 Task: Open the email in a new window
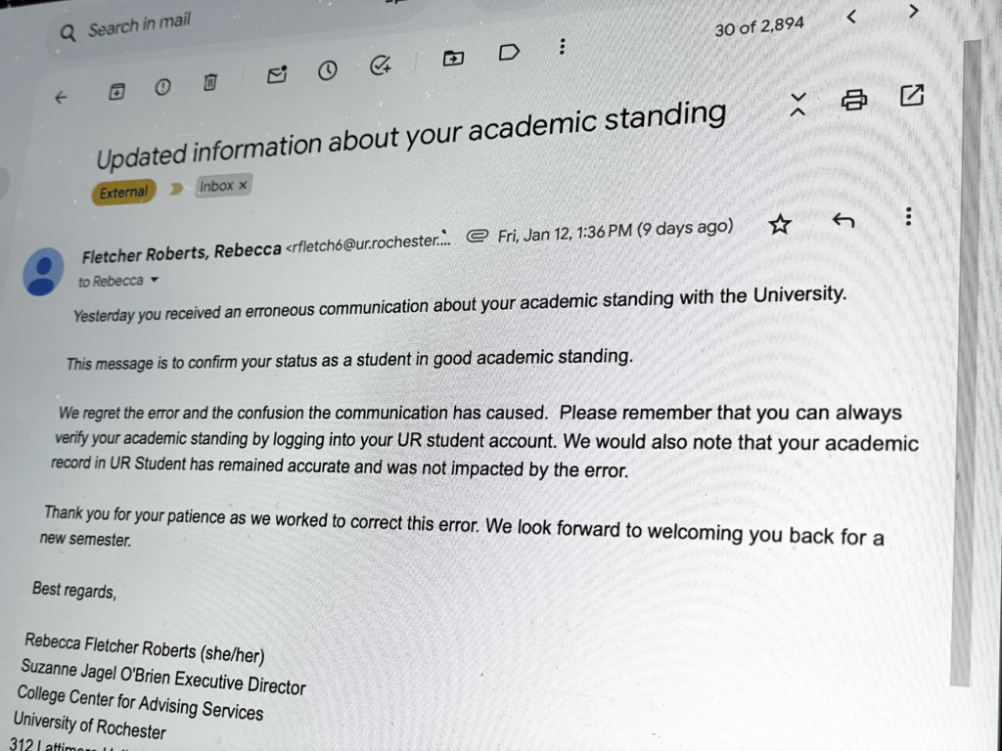pyautogui.click(x=913, y=95)
